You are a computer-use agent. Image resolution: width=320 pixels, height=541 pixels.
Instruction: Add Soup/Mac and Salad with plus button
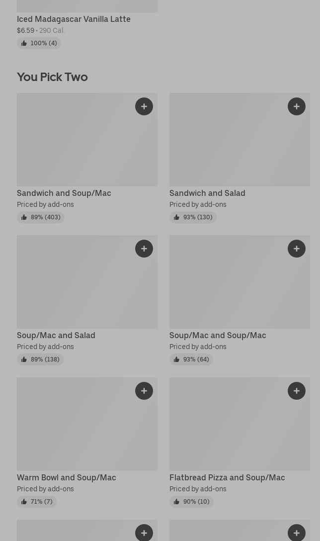[144, 249]
